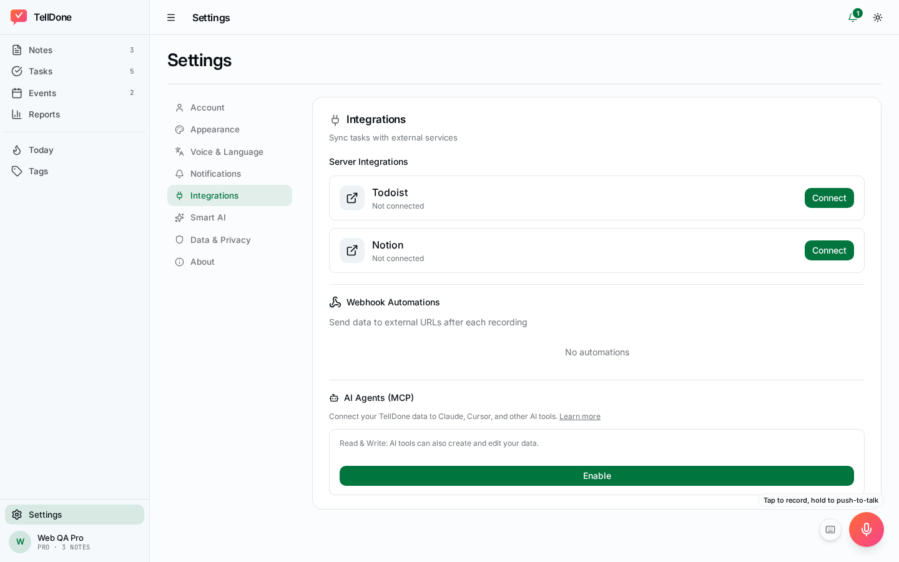Select the Data & Privacy tab

pos(230,240)
